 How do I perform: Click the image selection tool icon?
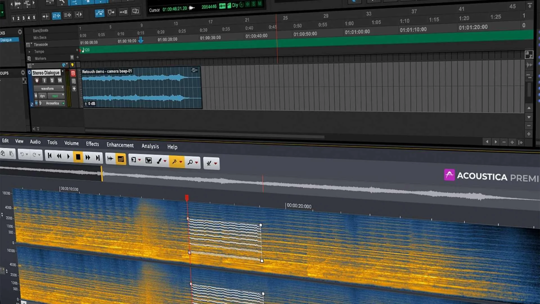[x=148, y=160]
